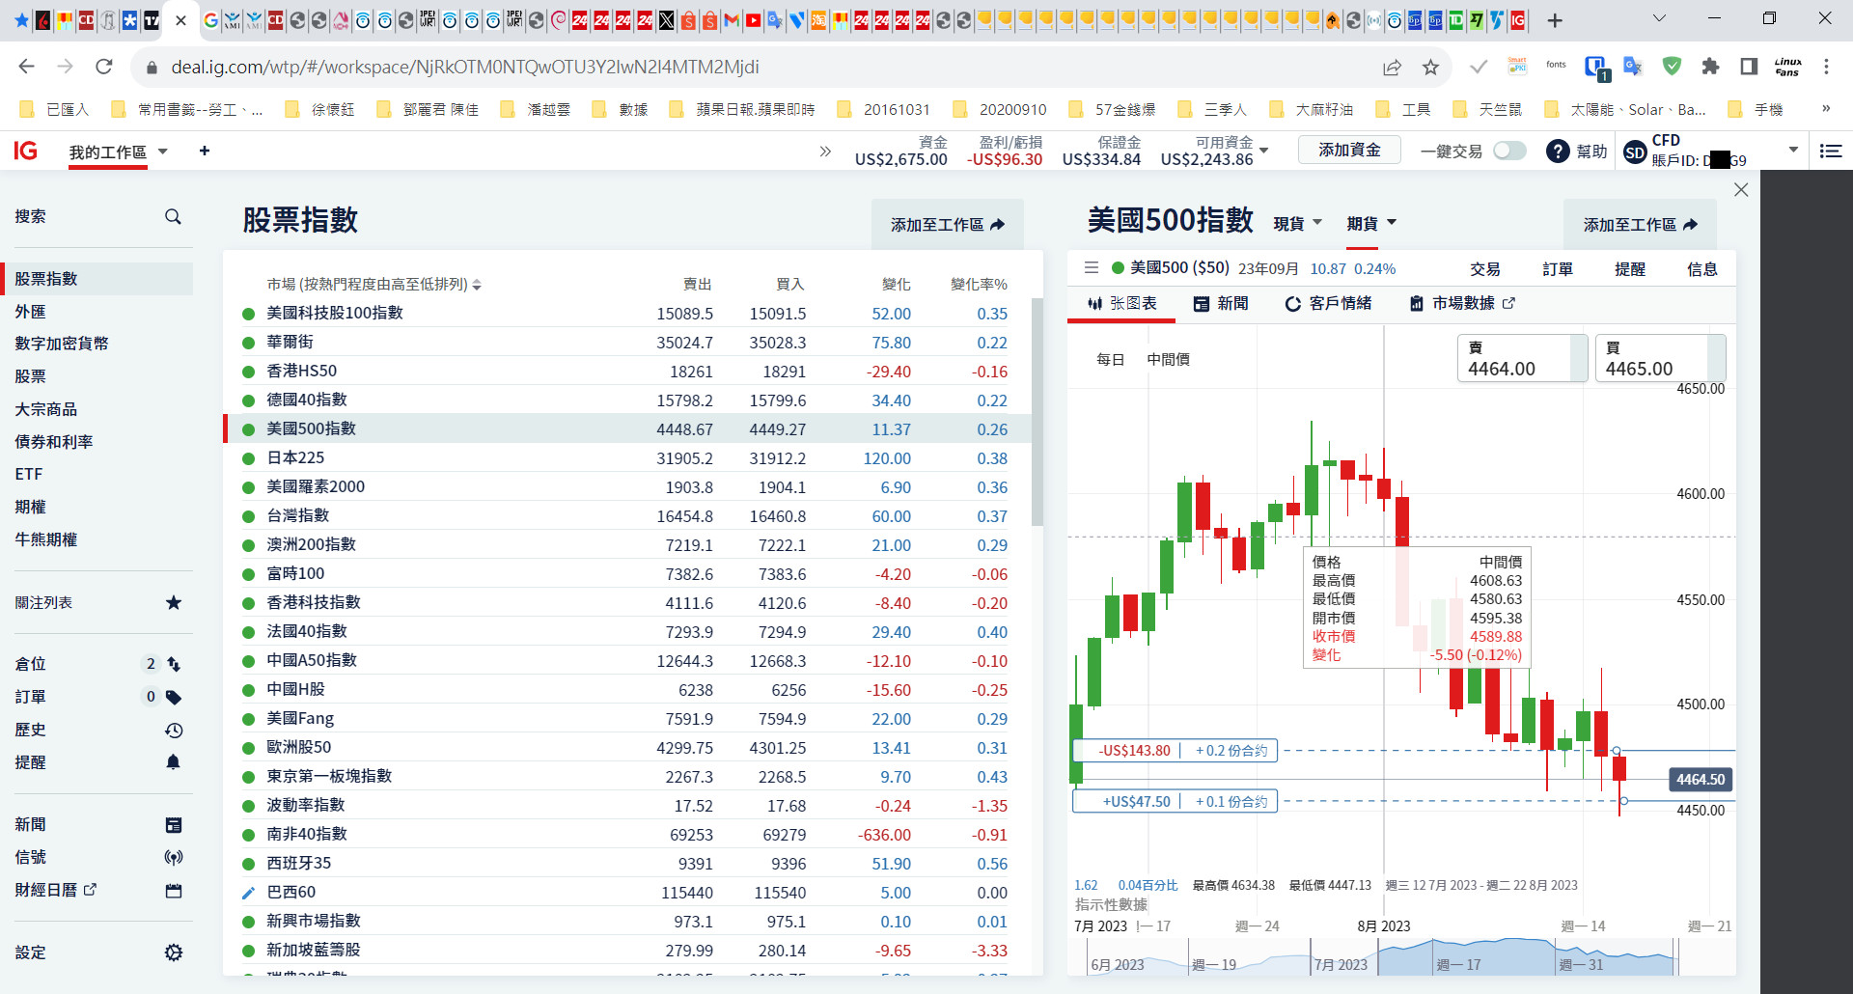Viewport: 1853px width, 994px height.
Task: Click the chart timeline navigator range
Action: pos(1528,956)
